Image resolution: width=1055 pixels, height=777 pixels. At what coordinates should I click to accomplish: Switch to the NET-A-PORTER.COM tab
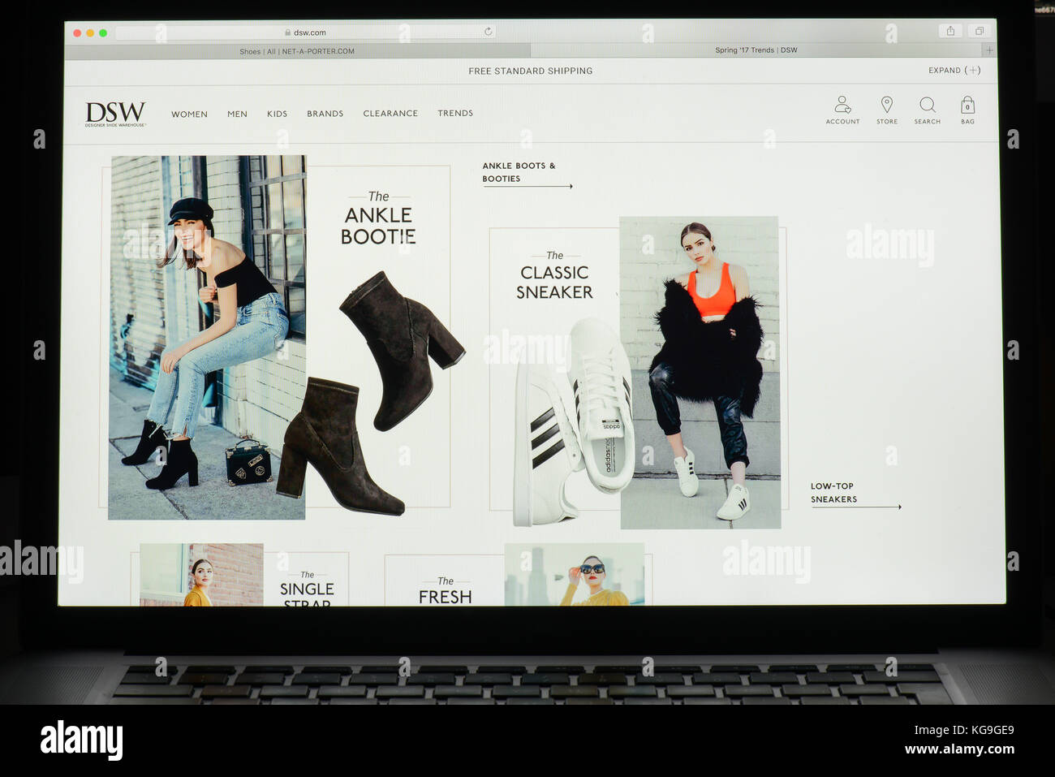point(297,51)
